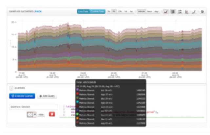The width and height of the screenshot is (210, 135).
Task: Click the Hide button for the query
Action: [41, 114]
